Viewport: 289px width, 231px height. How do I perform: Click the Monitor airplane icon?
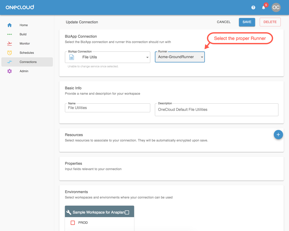pos(9,43)
